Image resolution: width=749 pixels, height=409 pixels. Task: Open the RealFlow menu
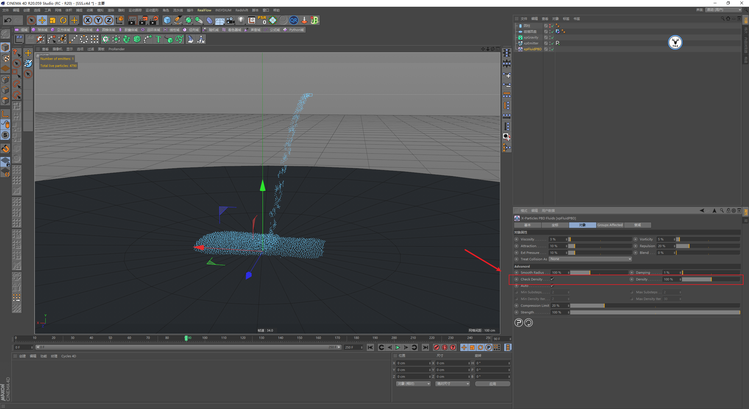click(x=204, y=10)
